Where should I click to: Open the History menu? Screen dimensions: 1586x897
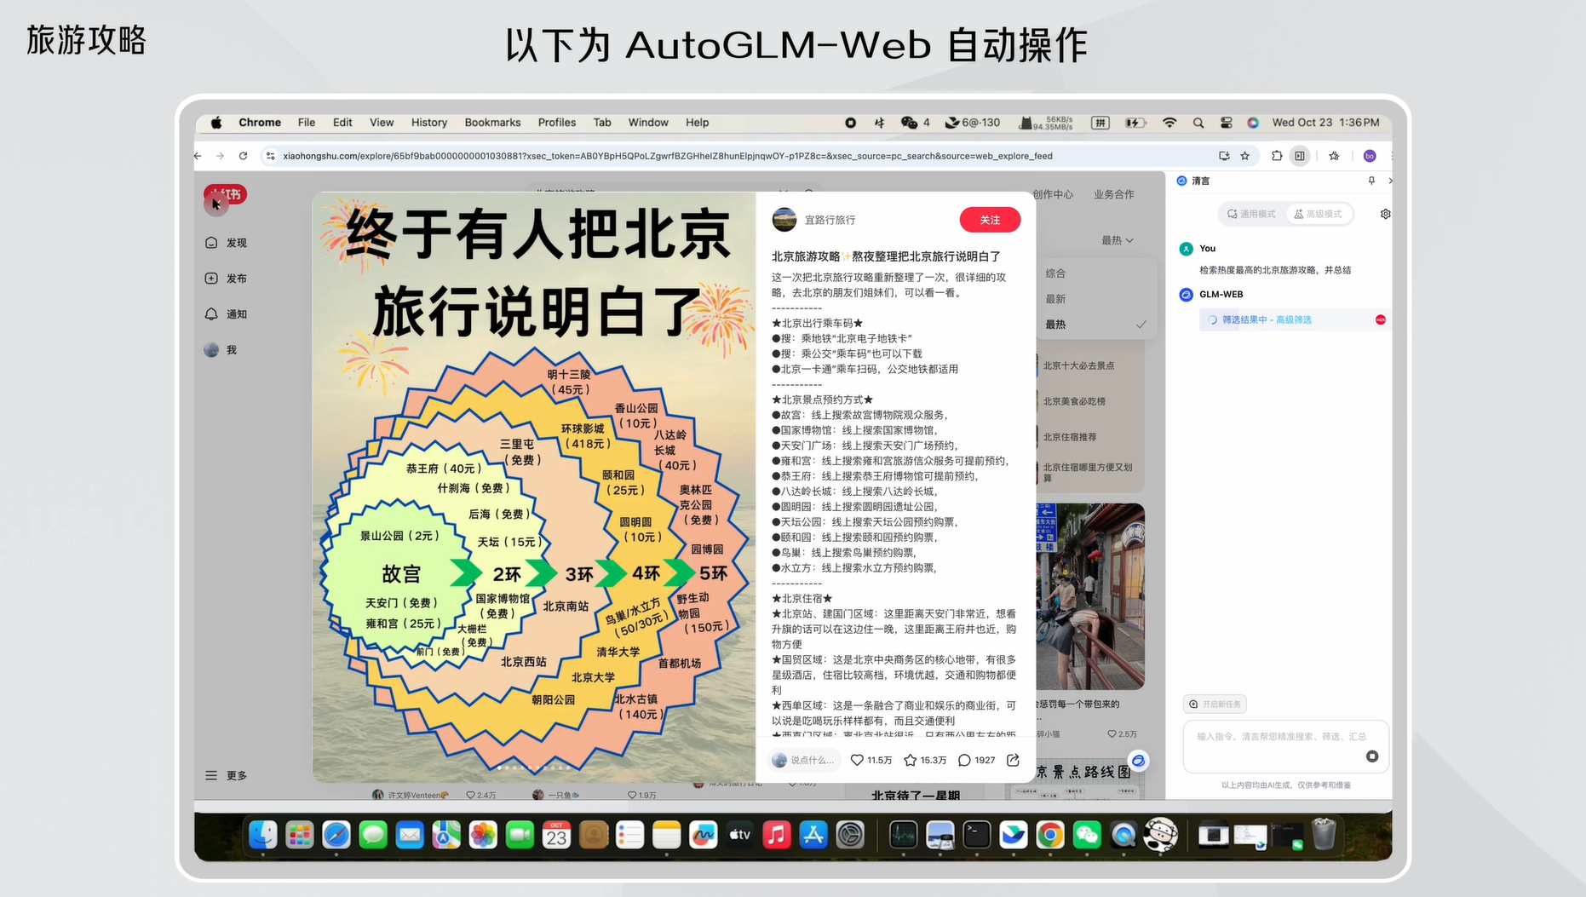428,123
